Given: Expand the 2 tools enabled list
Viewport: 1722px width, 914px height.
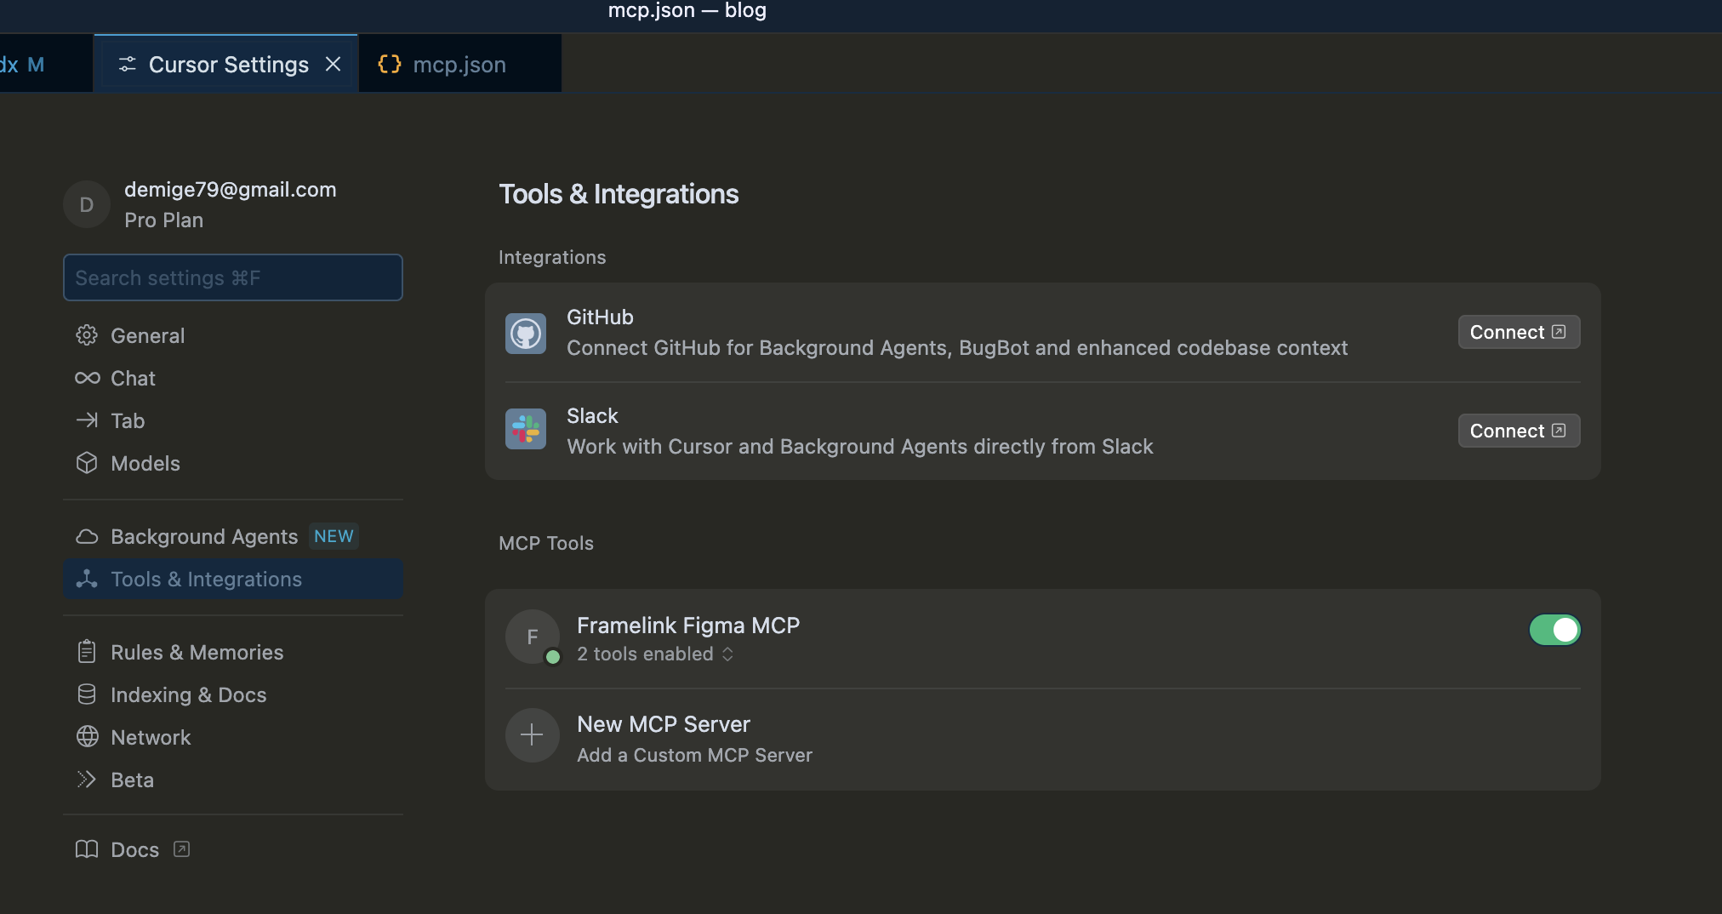Looking at the screenshot, I should (x=655, y=654).
